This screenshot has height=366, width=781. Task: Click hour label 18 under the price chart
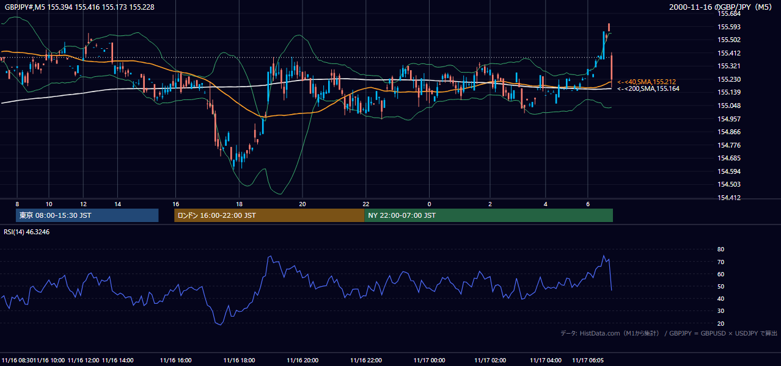(x=240, y=204)
